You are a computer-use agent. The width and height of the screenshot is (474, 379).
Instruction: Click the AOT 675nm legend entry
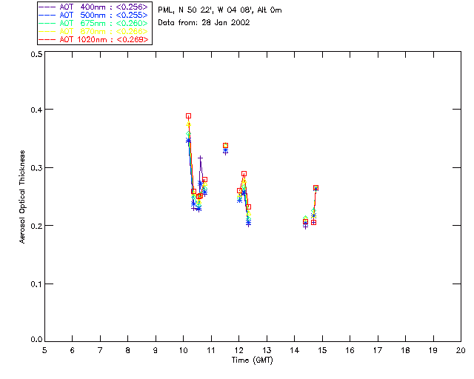[x=93, y=23]
